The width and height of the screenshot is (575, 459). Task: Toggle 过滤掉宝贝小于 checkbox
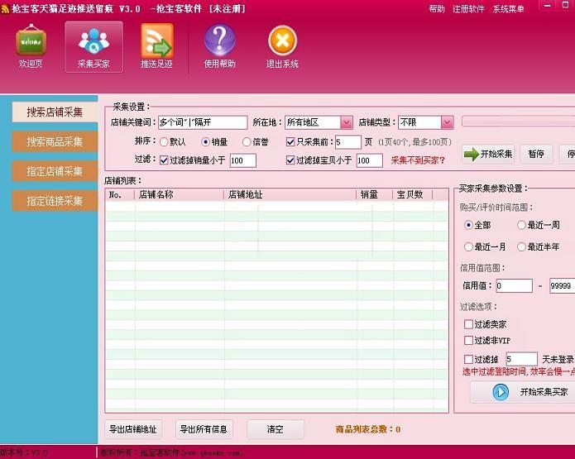tap(290, 160)
